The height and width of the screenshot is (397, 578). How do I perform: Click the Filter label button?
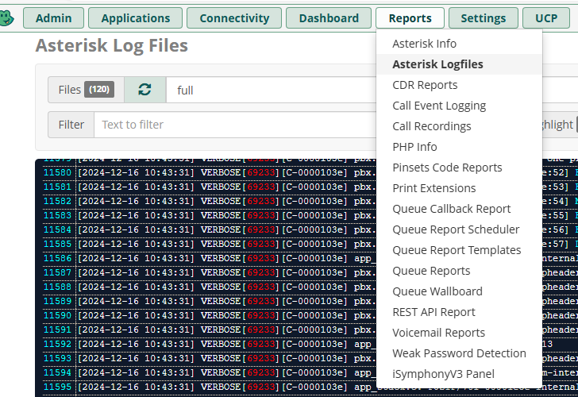[71, 125]
